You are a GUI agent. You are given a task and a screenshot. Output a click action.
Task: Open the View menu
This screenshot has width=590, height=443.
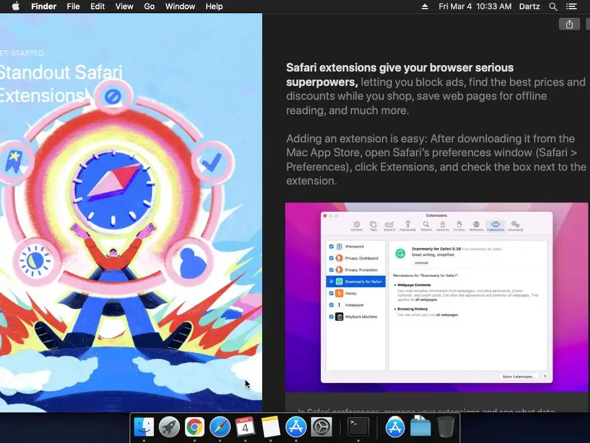point(124,6)
